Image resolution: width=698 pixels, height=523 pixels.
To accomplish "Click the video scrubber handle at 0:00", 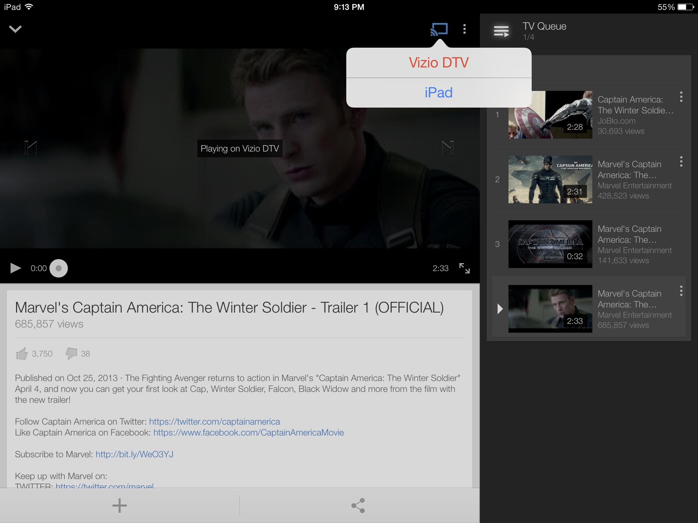I will [59, 268].
